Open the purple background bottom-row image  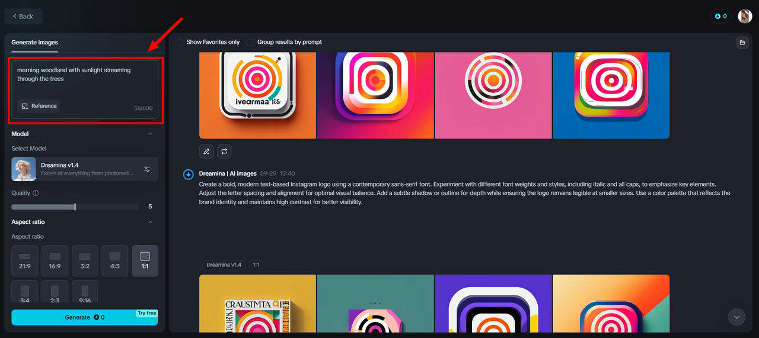493,303
